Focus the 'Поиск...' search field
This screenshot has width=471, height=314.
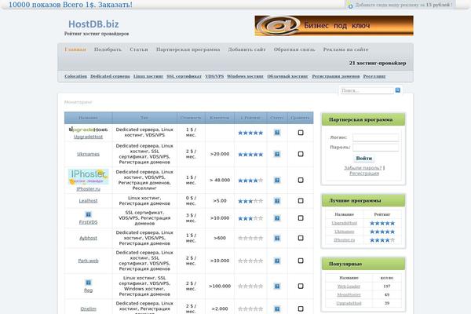tap(367, 90)
